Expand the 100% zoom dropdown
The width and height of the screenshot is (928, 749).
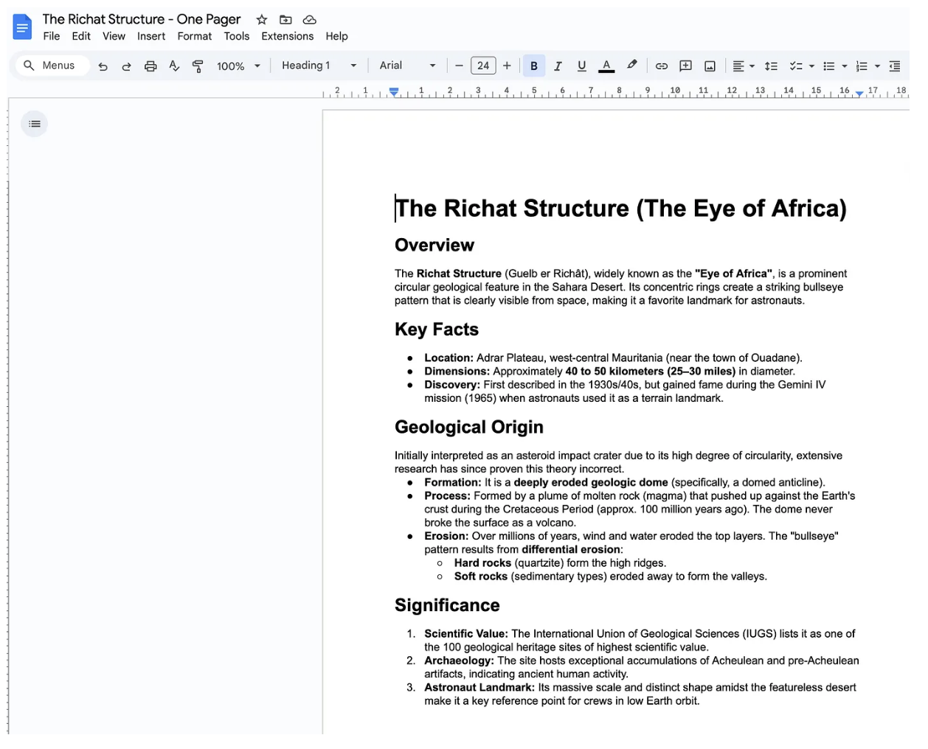pos(238,66)
